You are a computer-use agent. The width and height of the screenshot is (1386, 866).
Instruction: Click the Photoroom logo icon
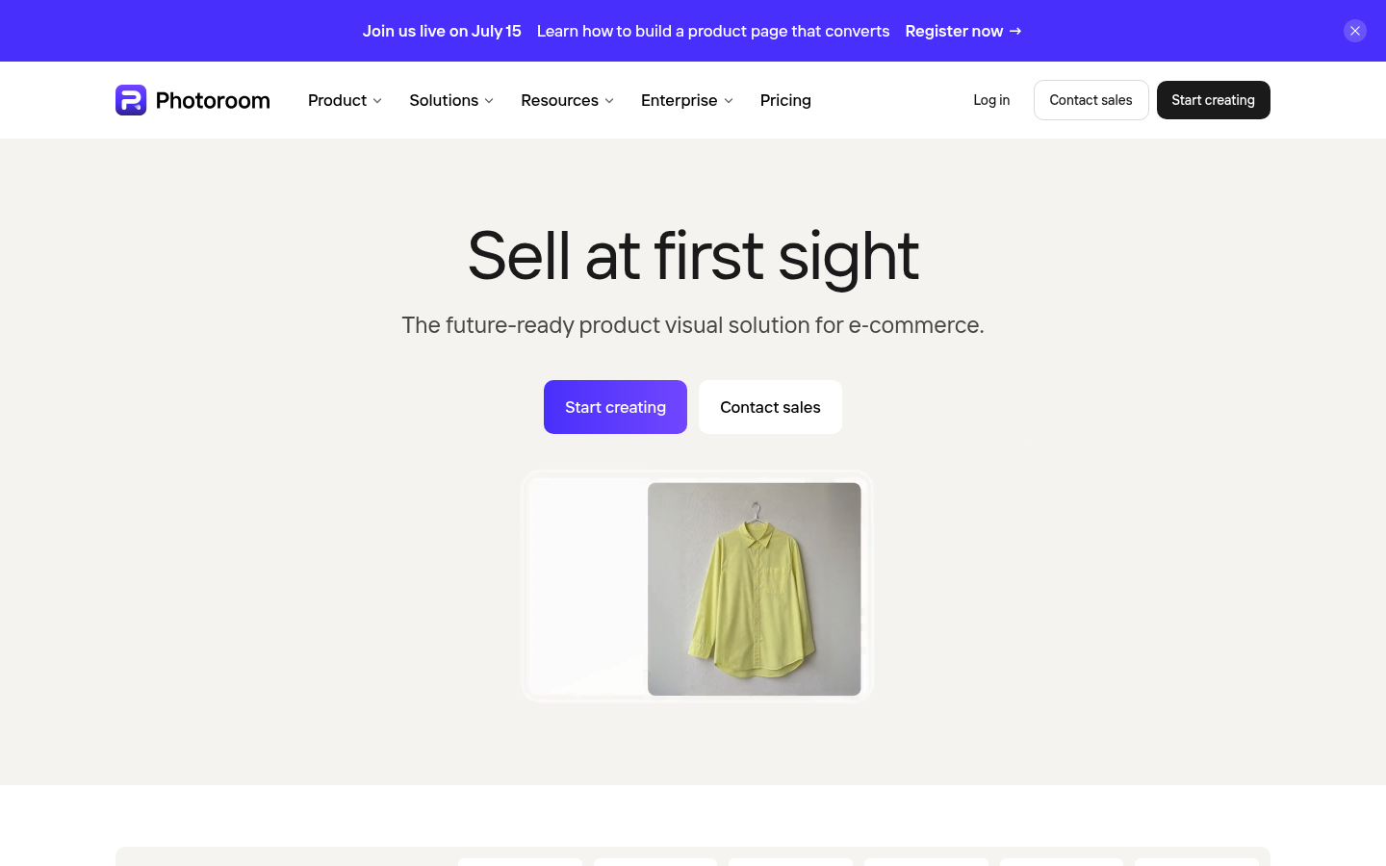click(x=131, y=100)
